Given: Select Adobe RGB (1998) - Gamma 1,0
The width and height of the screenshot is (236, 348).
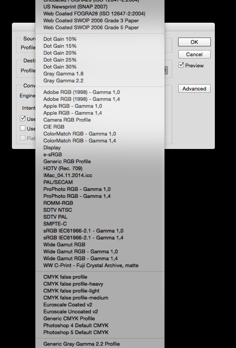Looking at the screenshot, I should coord(81,92).
